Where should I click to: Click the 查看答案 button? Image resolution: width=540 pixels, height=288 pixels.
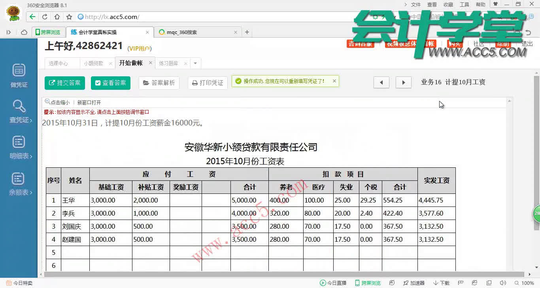(110, 83)
